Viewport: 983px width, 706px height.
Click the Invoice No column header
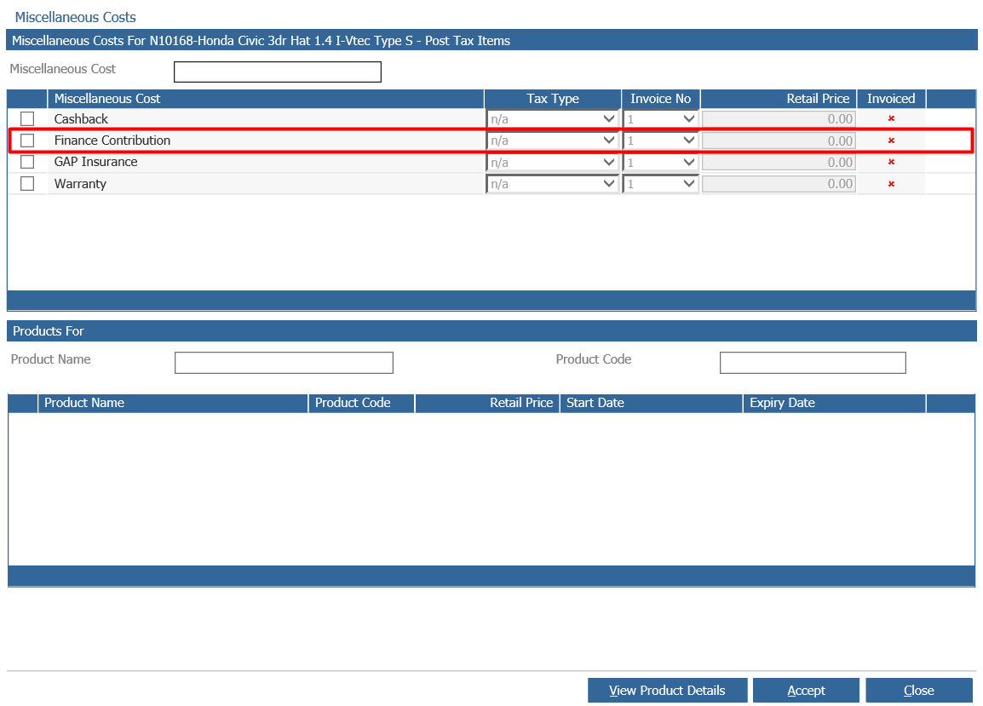(x=661, y=99)
